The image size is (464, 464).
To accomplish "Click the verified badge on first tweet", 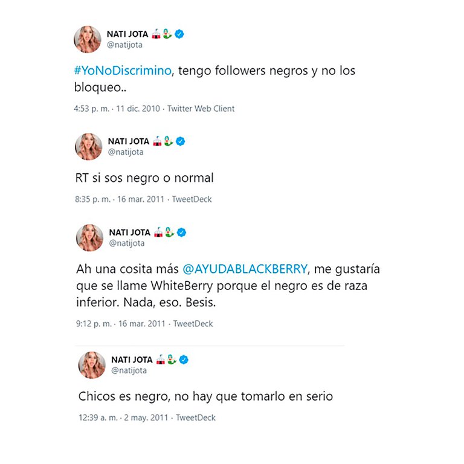I will (x=179, y=34).
